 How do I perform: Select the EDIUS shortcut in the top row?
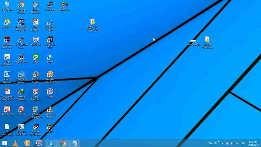click(x=64, y=7)
